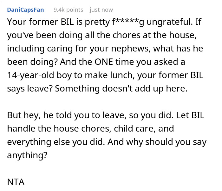Image resolution: width=222 pixels, height=191 pixels.
Task: Click the words 'everything else you did'
Action: point(56,142)
